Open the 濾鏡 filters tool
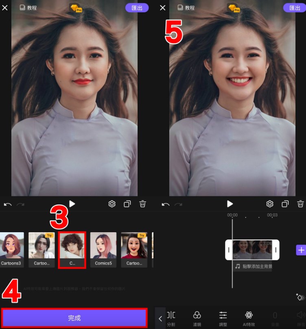Viewport: 306px width, 329px height. 197,318
